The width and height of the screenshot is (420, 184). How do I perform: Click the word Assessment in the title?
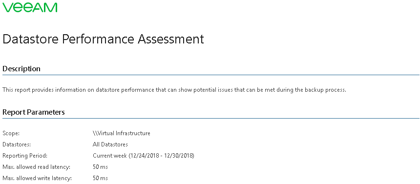(170, 39)
